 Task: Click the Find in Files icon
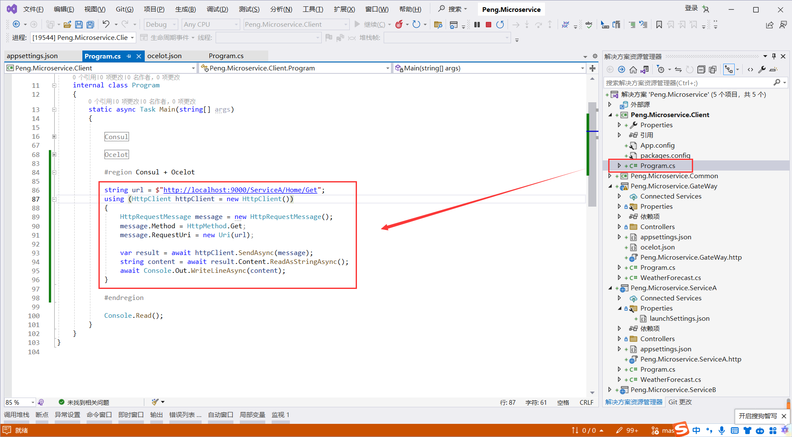coord(438,25)
